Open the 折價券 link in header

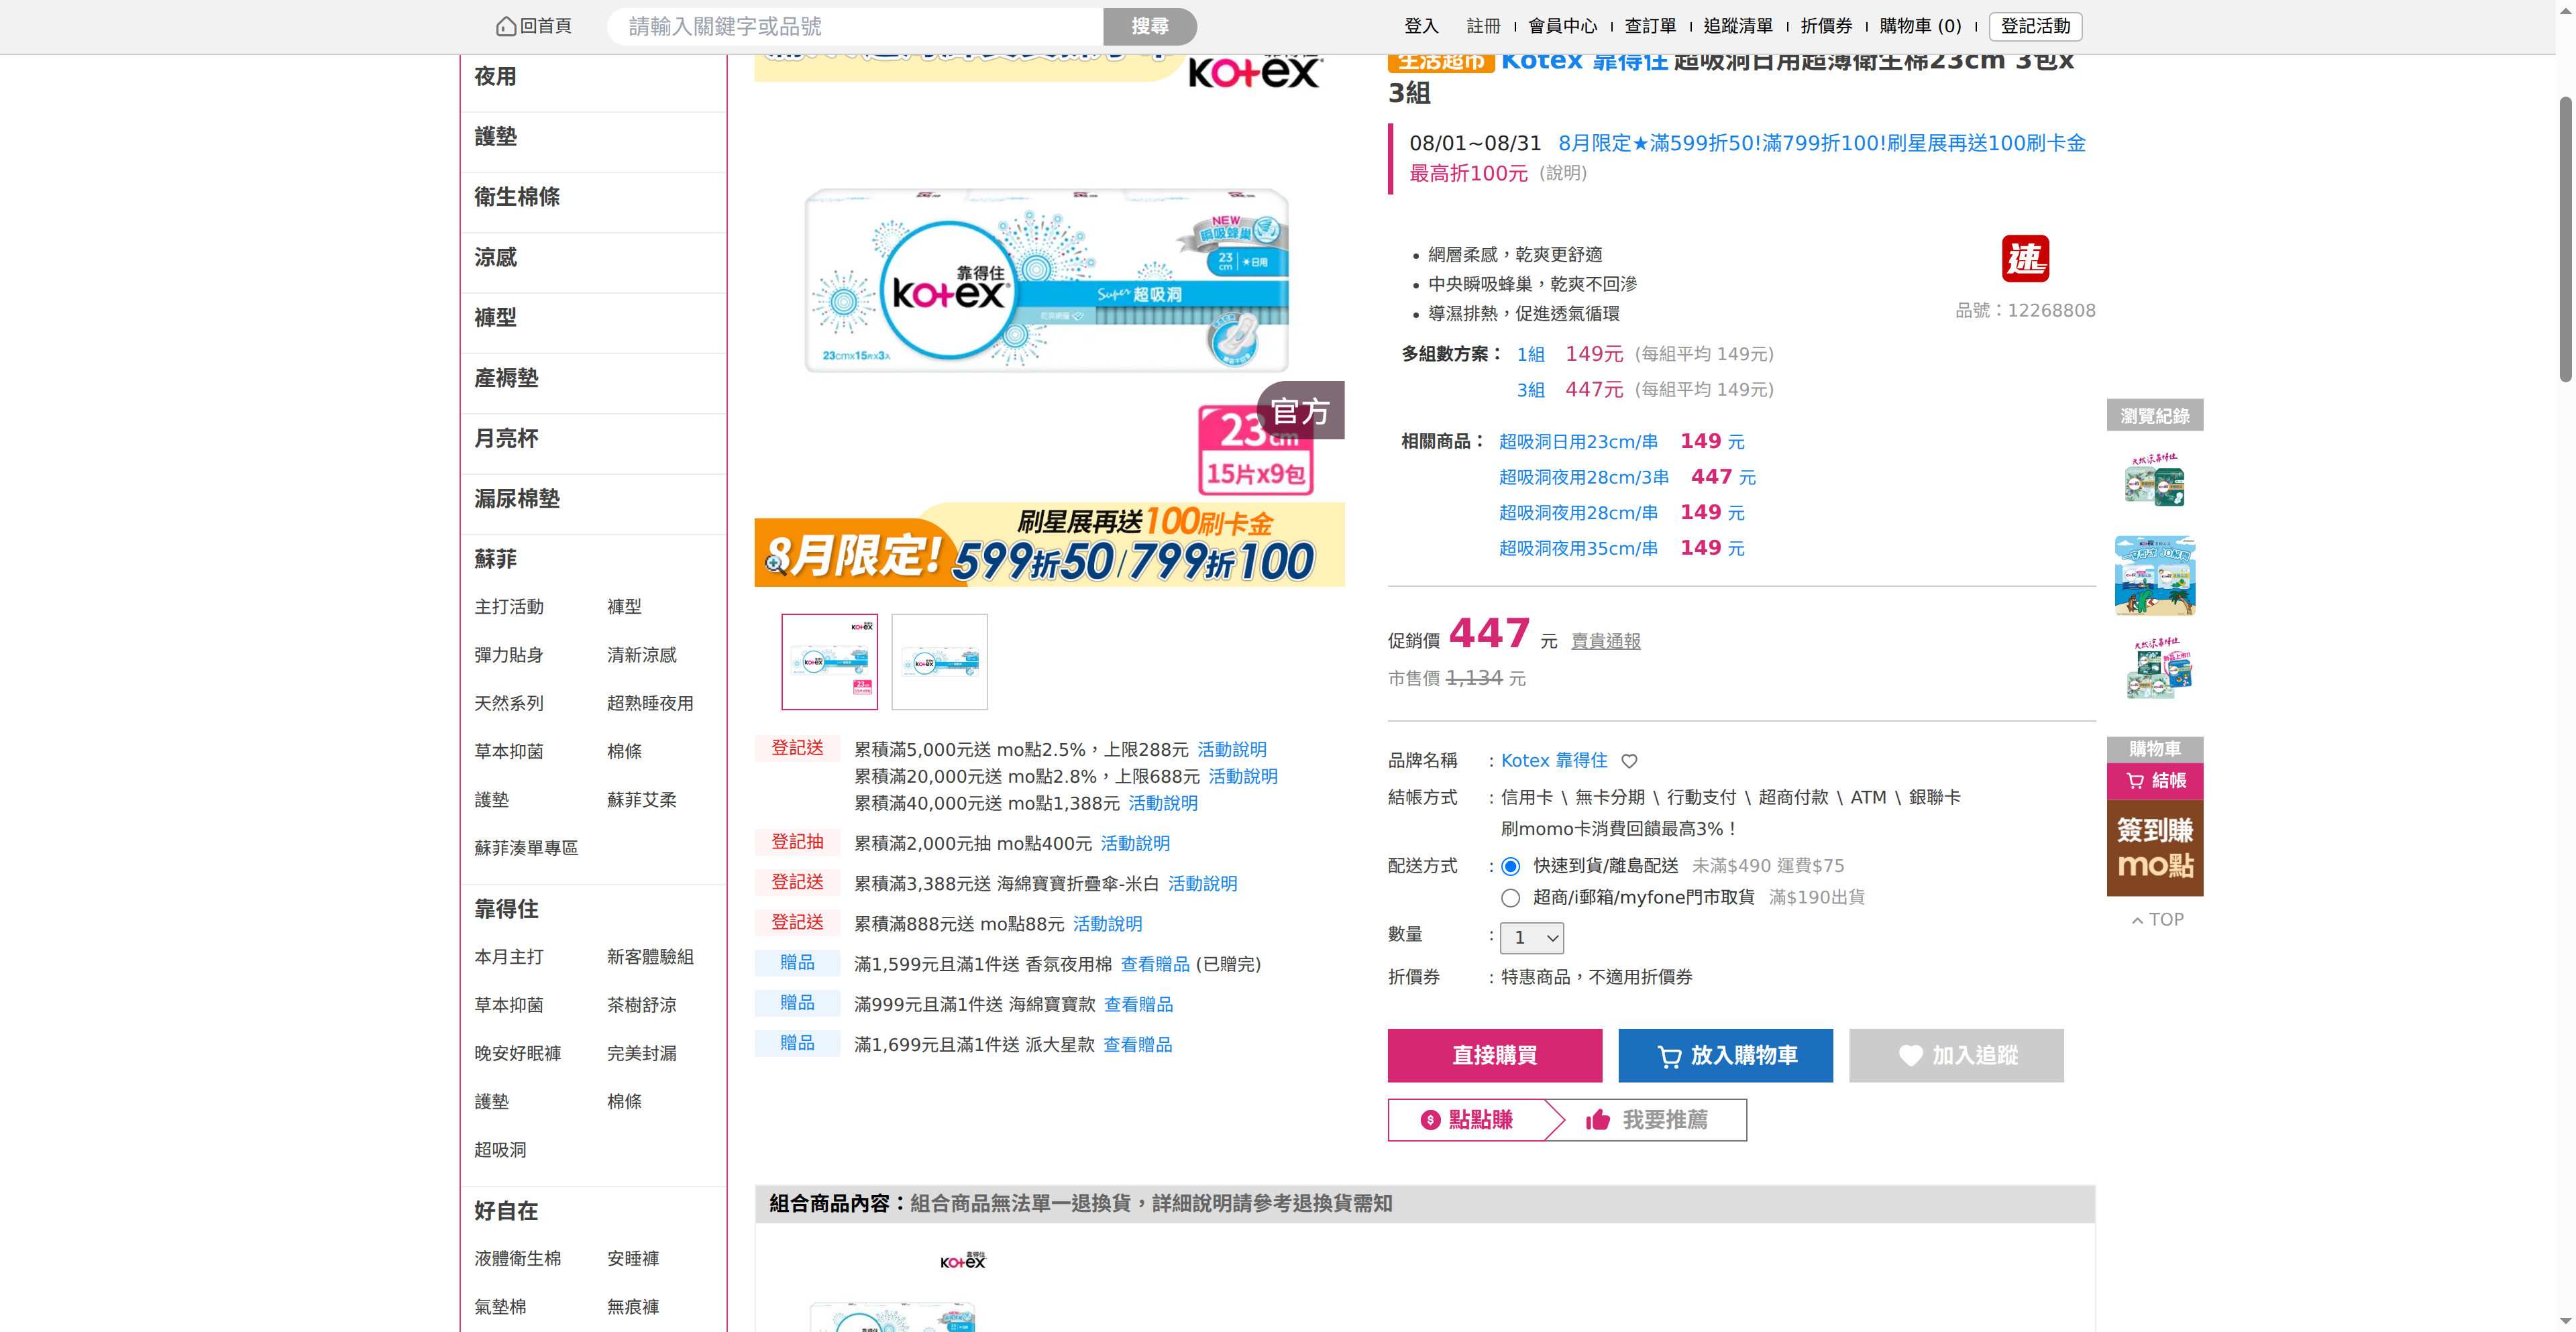pyautogui.click(x=1827, y=27)
